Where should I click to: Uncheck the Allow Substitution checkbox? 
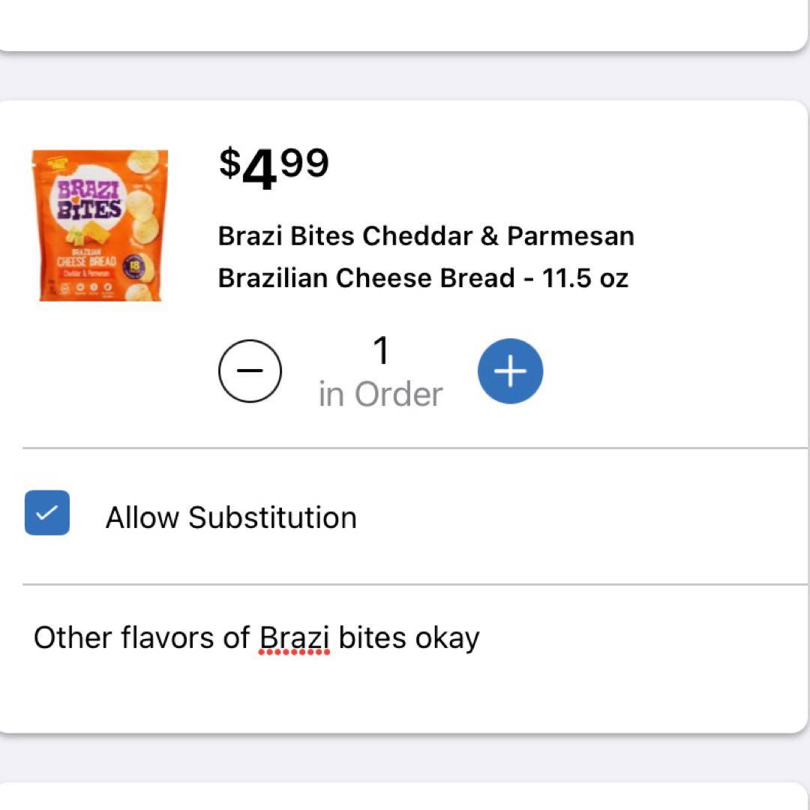coord(47,513)
